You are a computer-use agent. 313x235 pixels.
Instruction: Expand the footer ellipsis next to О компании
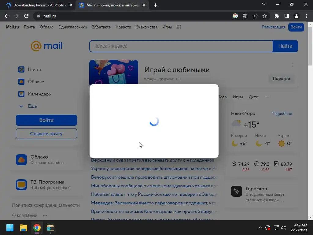45,215
